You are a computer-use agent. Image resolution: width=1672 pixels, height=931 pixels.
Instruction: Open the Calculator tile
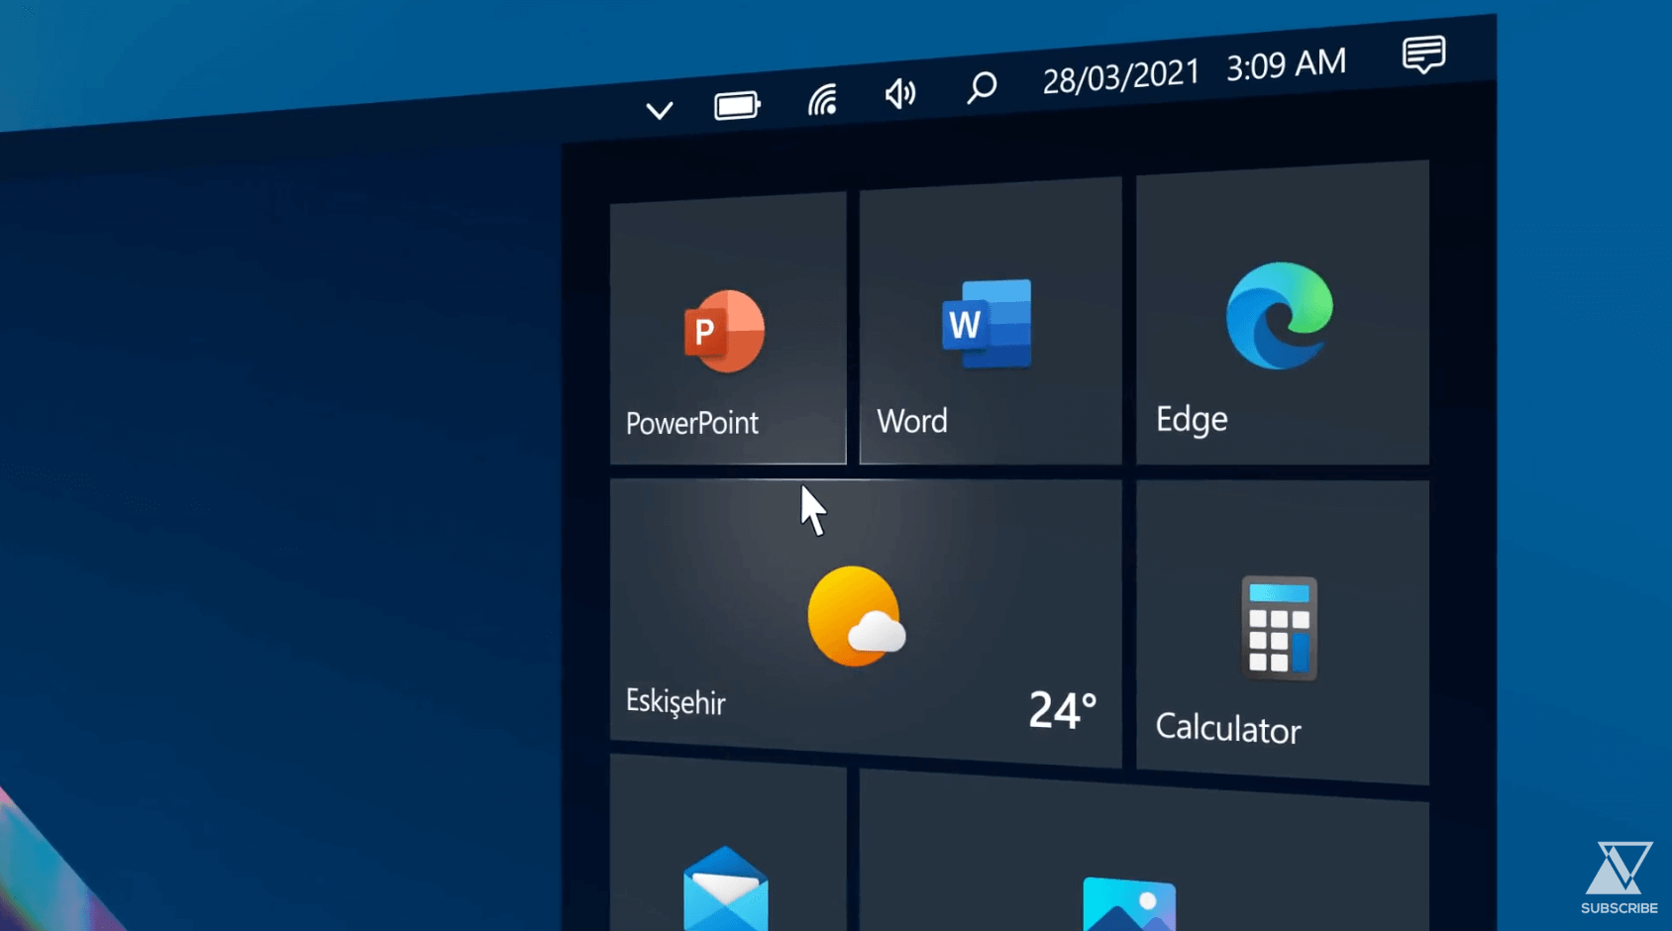[1283, 633]
